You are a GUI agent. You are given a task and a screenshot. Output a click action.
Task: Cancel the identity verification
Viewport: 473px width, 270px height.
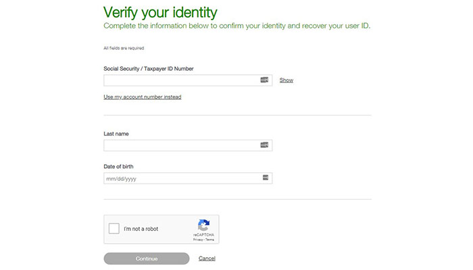coord(207,259)
